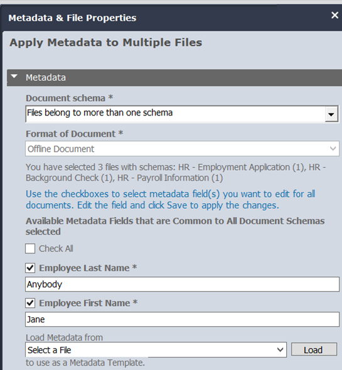Click the chevron in the Select a File box

(x=280, y=349)
